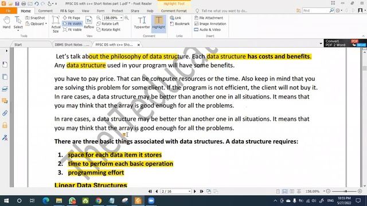Open the status bar zoom level dropdown
367x206 pixels.
(324, 191)
